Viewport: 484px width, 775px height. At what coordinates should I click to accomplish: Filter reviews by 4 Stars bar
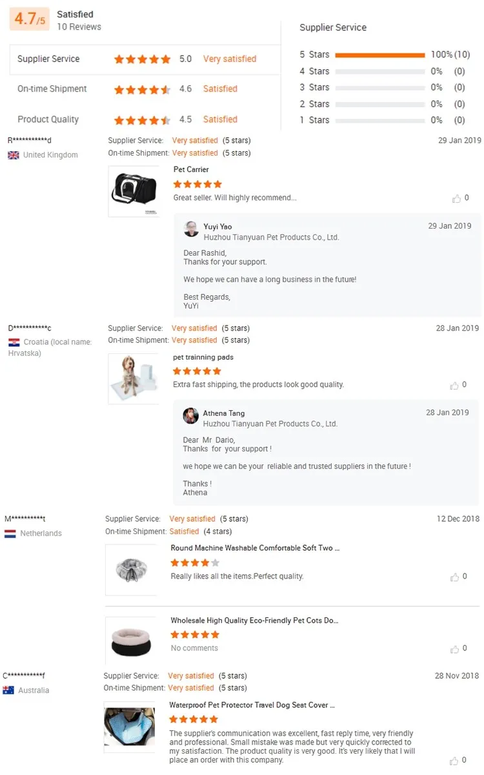click(x=380, y=72)
